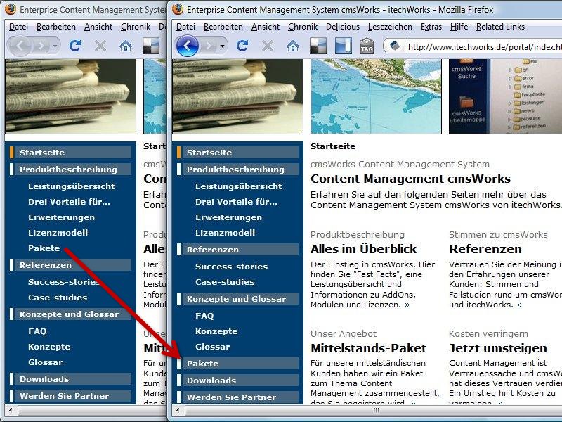Click the Forward arrow in the front Firefox window
562x422 pixels.
click(209, 46)
